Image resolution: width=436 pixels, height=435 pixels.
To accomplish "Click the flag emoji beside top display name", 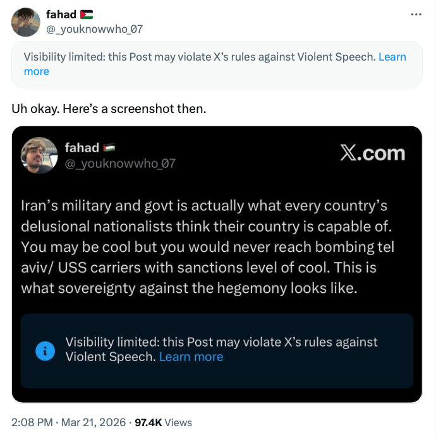I will pyautogui.click(x=87, y=15).
